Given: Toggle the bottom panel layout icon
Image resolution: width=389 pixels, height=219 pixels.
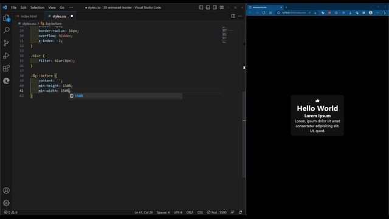Looking at the screenshot, I should click(x=208, y=7).
